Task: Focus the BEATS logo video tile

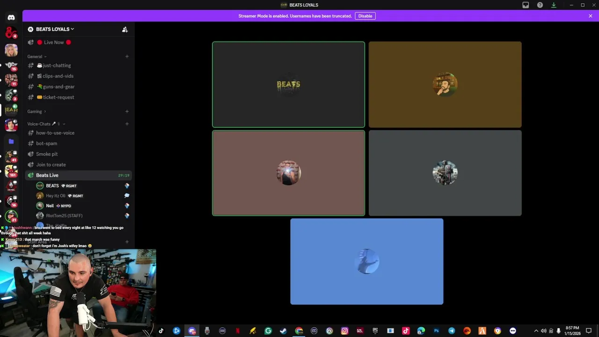Action: click(x=288, y=85)
